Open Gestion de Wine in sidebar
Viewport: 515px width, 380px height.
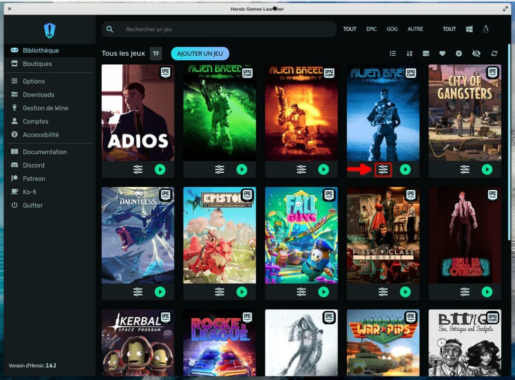45,108
